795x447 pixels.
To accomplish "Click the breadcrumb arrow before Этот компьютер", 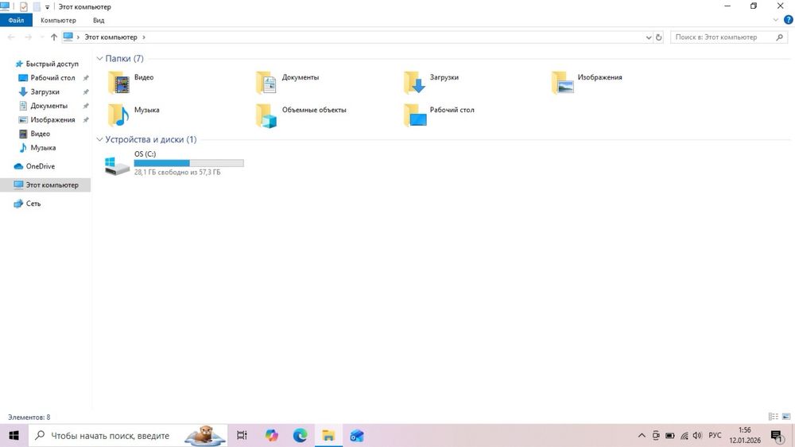I will 78,37.
